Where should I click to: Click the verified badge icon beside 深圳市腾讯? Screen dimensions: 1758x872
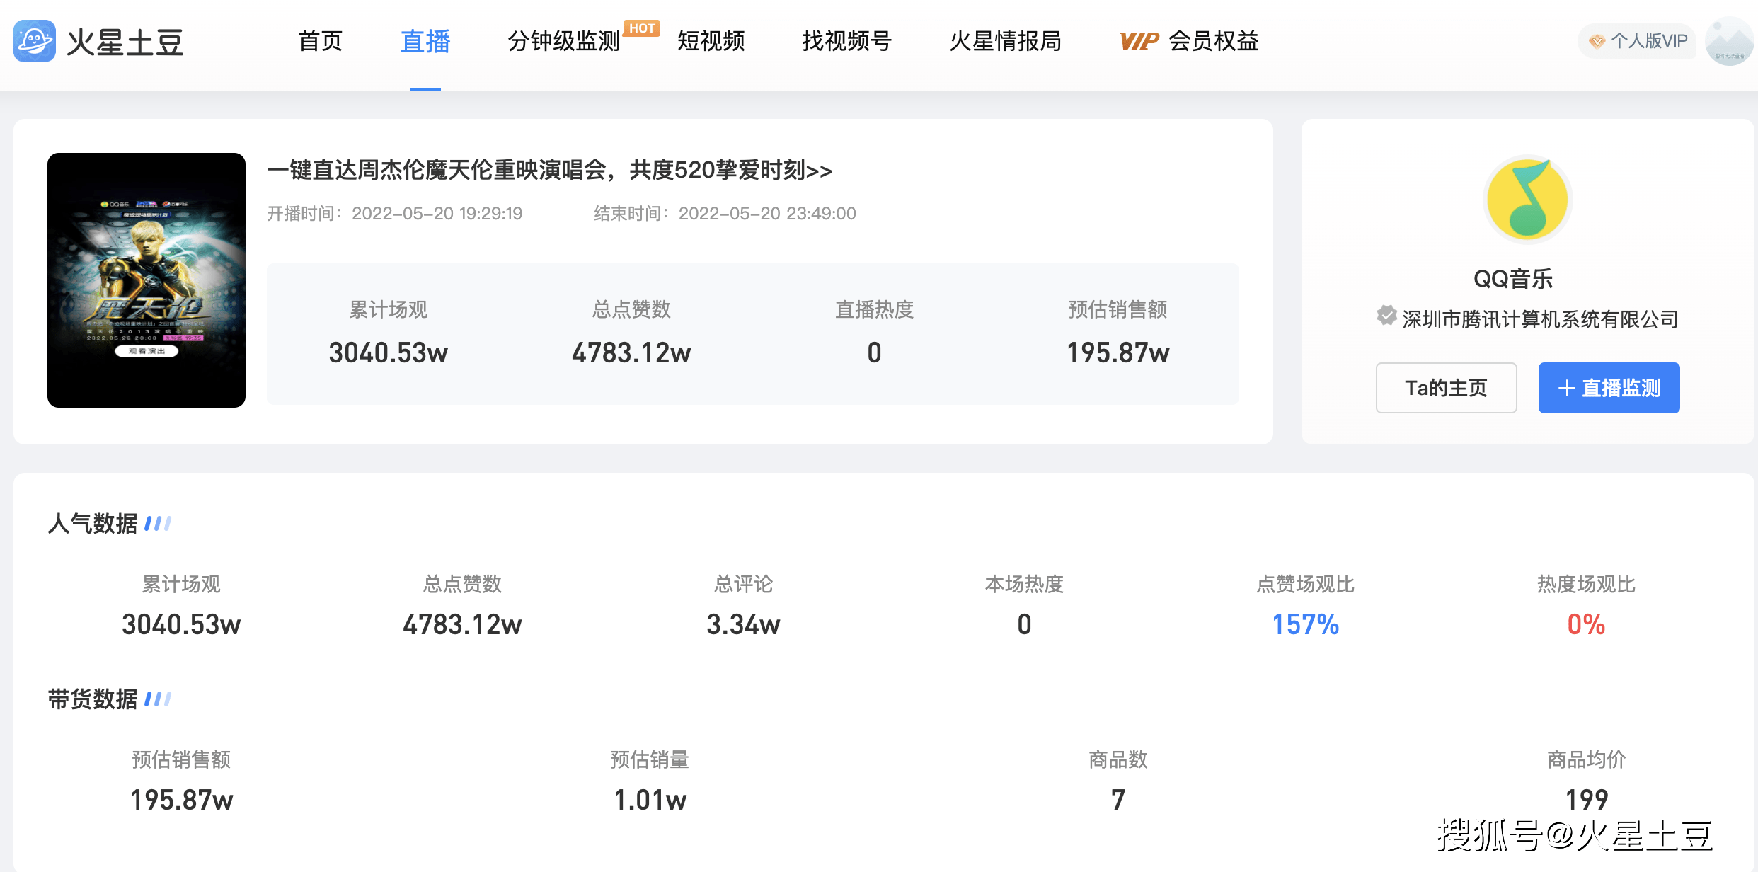(x=1386, y=316)
